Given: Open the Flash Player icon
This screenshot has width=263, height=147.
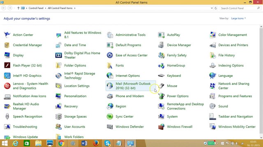Looking at the screenshot, I should pyautogui.click(x=7, y=65).
